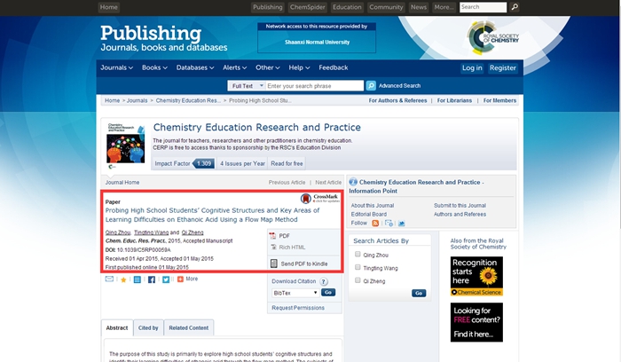The image size is (621, 362).
Task: Share the article on Twitter
Action: [x=166, y=279]
